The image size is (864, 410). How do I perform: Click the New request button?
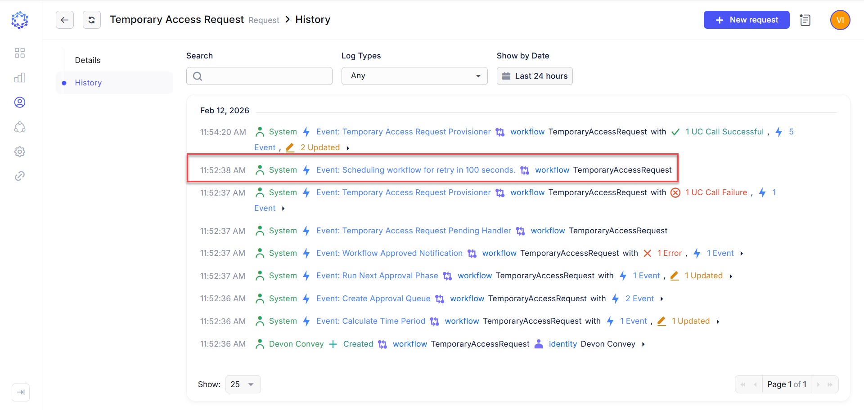(x=746, y=20)
